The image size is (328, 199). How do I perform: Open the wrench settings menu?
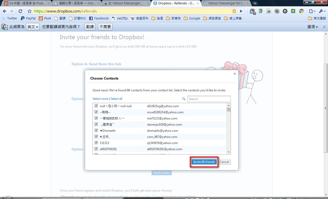[322, 11]
